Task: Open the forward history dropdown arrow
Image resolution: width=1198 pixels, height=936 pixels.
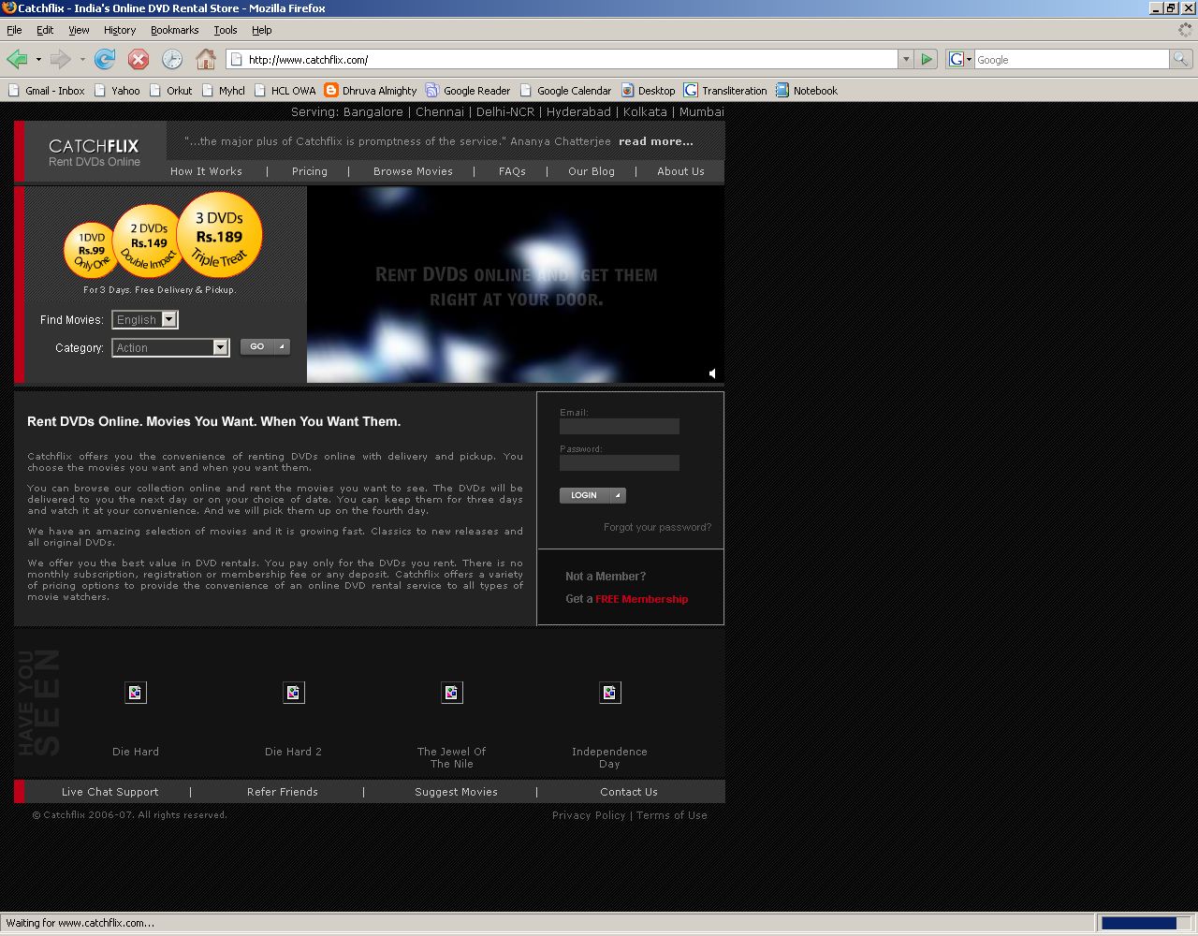Action: [82, 60]
